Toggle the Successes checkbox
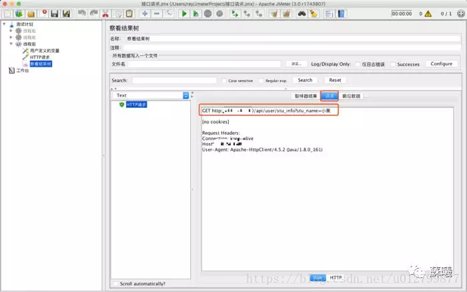Screen dimensions: 467x292 pos(393,64)
